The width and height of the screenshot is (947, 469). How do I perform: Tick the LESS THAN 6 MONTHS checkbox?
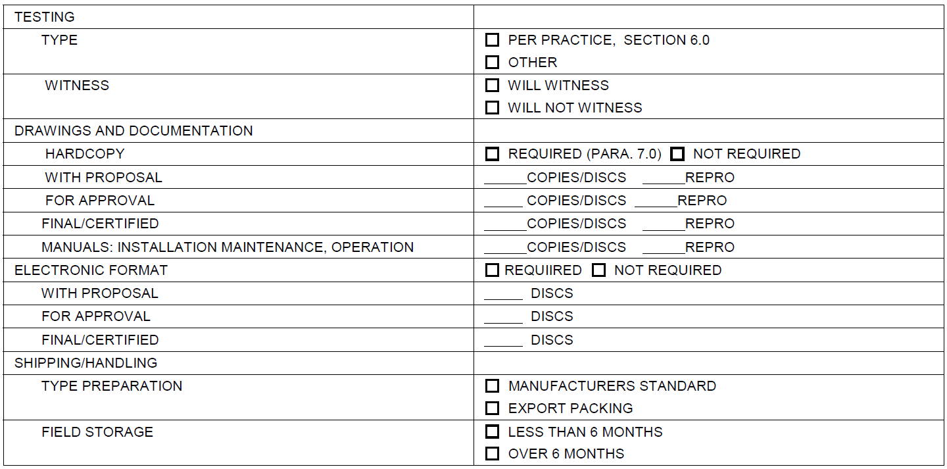tap(492, 432)
